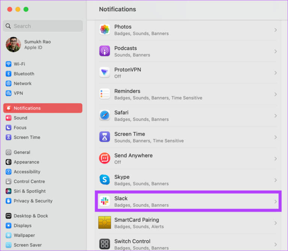Open Slack notification settings

pyautogui.click(x=188, y=201)
